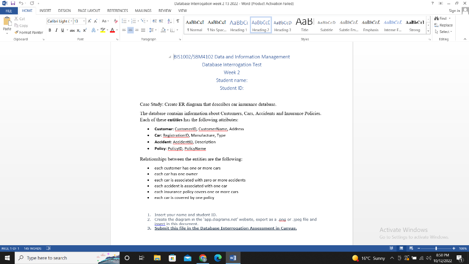Screen dimensions: 469x264
Task: Switch to the REVIEW tab
Action: pyautogui.click(x=165, y=11)
